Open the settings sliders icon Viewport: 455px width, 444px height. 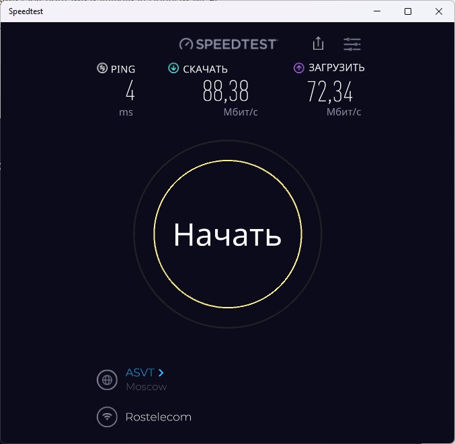point(352,44)
